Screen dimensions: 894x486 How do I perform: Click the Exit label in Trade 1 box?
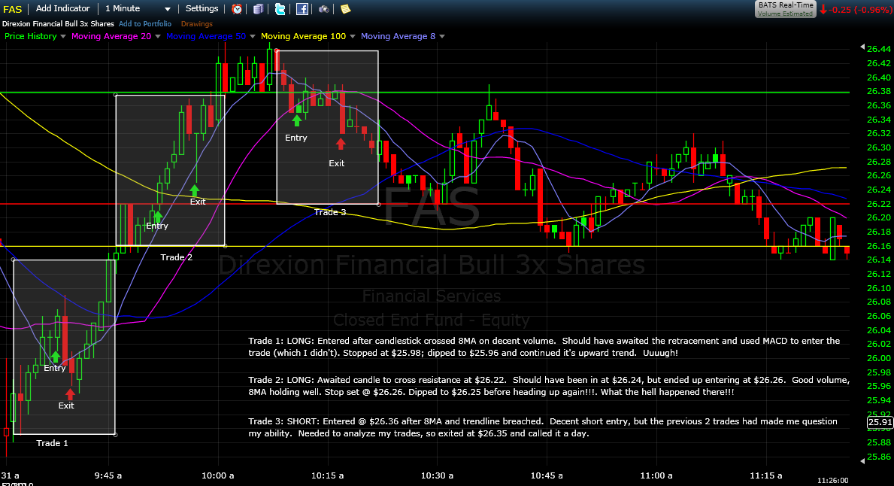point(66,406)
